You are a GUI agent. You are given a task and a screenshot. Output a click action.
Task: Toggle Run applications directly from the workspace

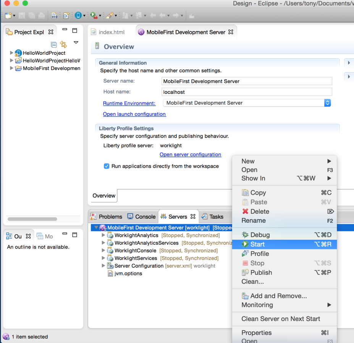[106, 166]
